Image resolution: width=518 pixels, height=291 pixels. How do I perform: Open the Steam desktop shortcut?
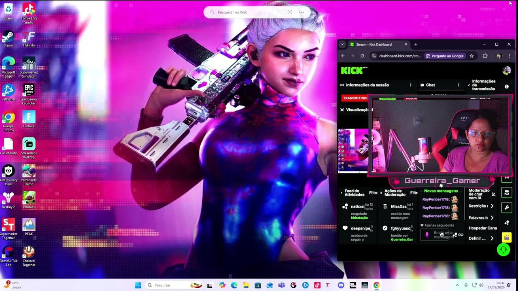pos(8,39)
